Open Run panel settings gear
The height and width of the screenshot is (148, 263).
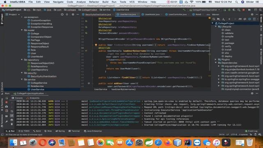252,93
